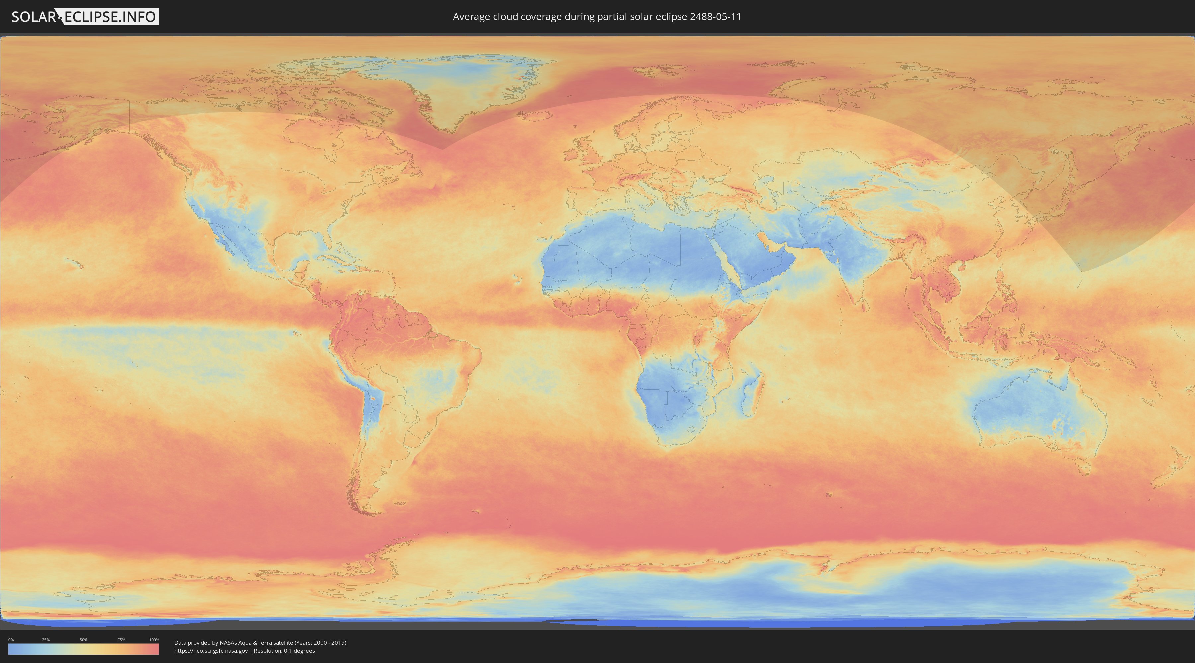Viewport: 1195px width, 663px height.
Task: Click the cloud coverage map title text
Action: point(597,17)
